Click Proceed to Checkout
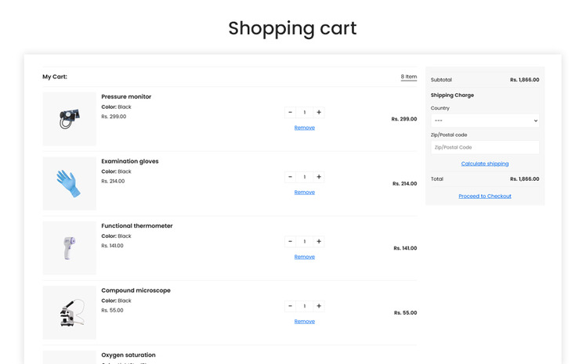 tap(485, 196)
